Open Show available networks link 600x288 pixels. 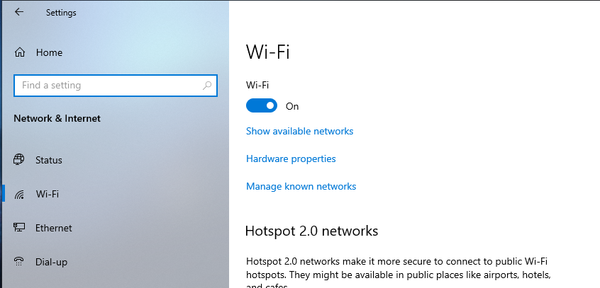tap(299, 131)
